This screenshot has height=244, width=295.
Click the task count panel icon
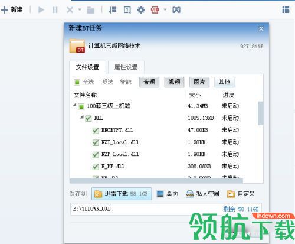click(127, 9)
